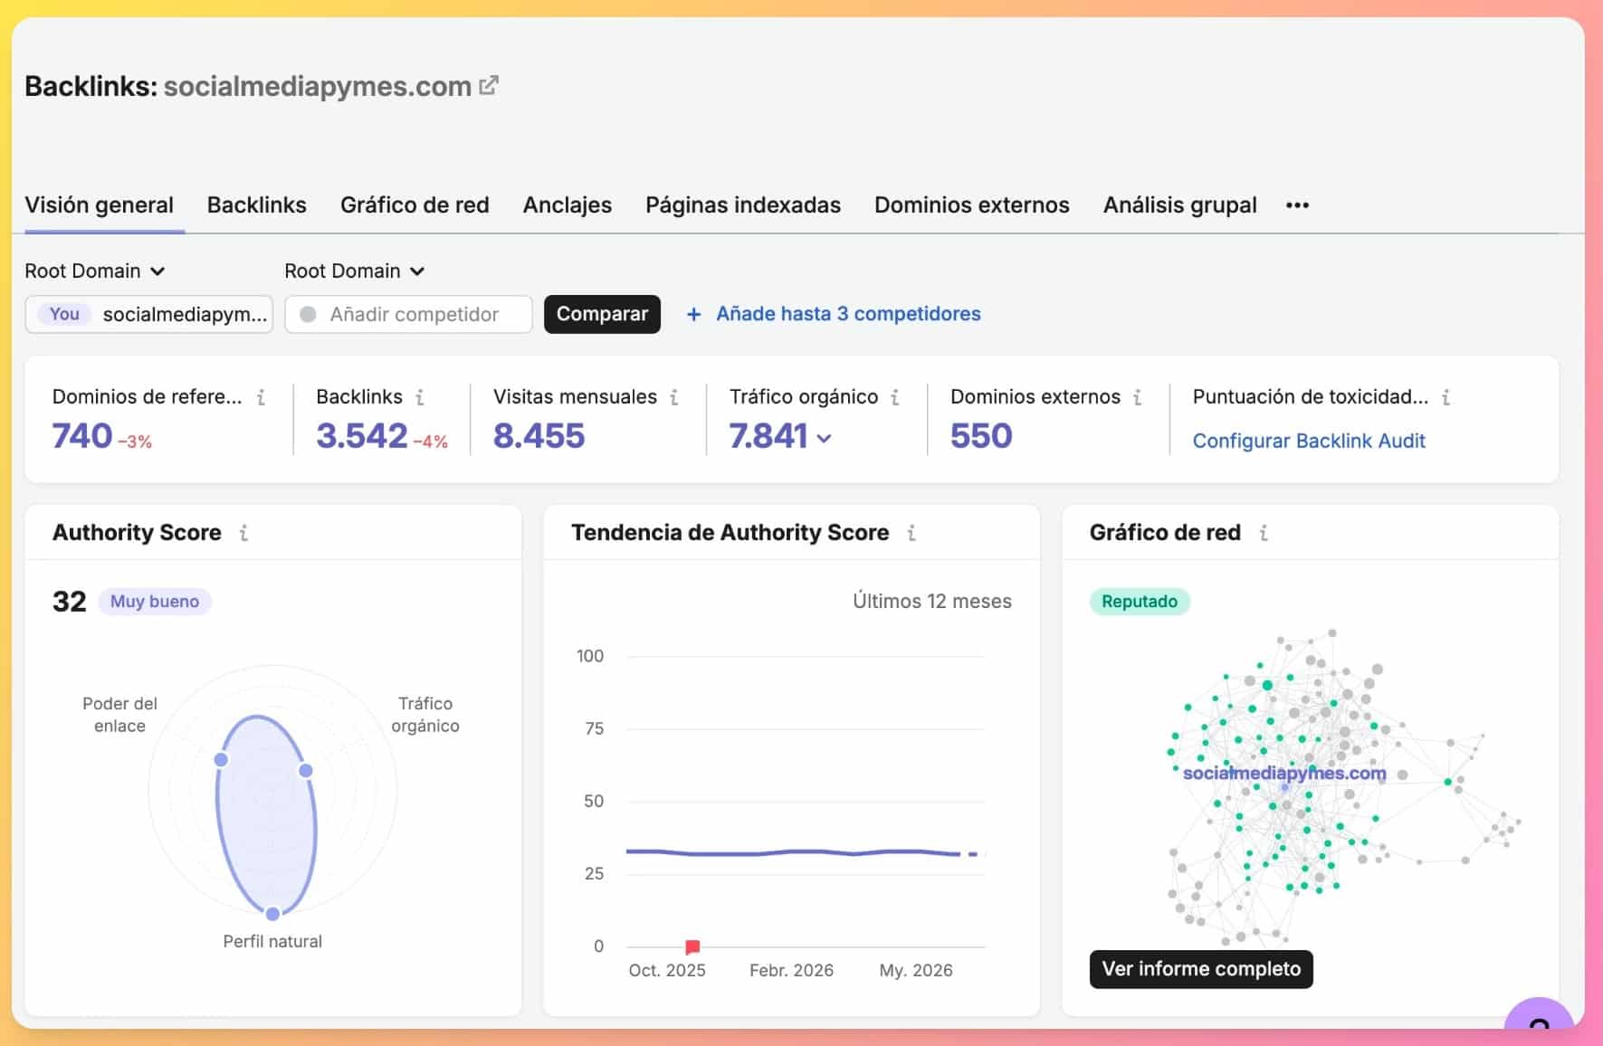Open Configurar Backlink Audit link
Viewport: 1603px width, 1046px height.
1309,441
